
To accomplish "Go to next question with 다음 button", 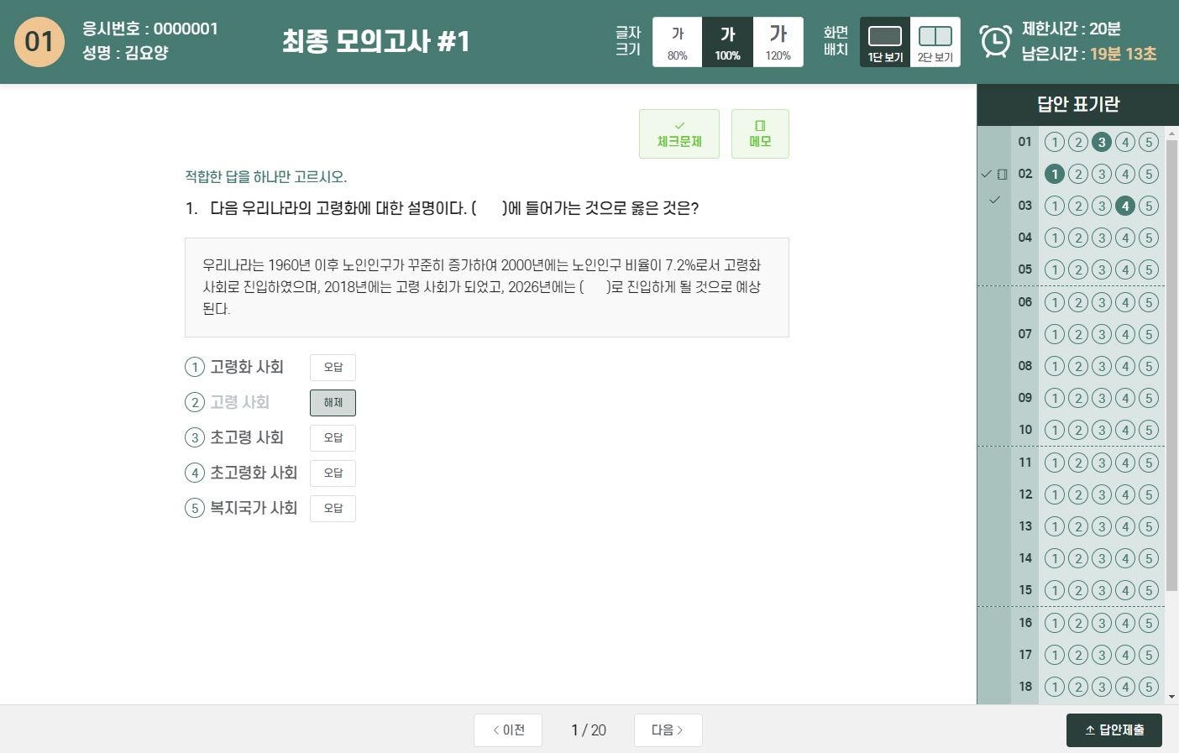I will click(x=668, y=729).
